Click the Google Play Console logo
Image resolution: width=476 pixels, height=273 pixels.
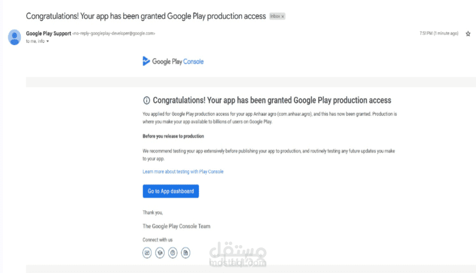[173, 61]
